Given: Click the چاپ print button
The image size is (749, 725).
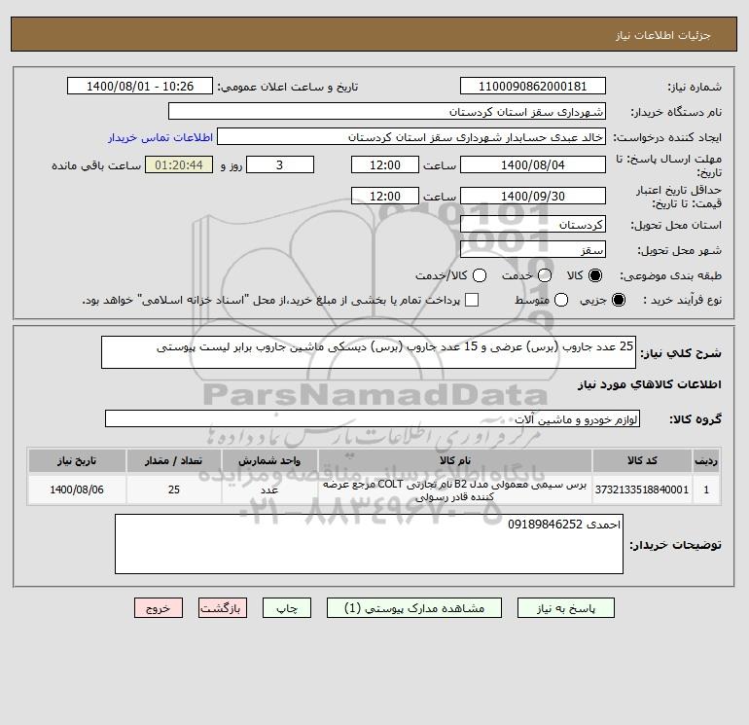Looking at the screenshot, I should point(287,608).
